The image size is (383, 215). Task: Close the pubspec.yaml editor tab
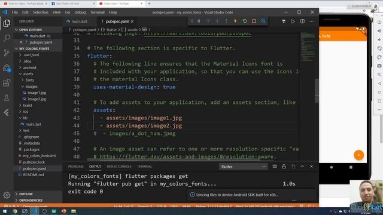132,21
